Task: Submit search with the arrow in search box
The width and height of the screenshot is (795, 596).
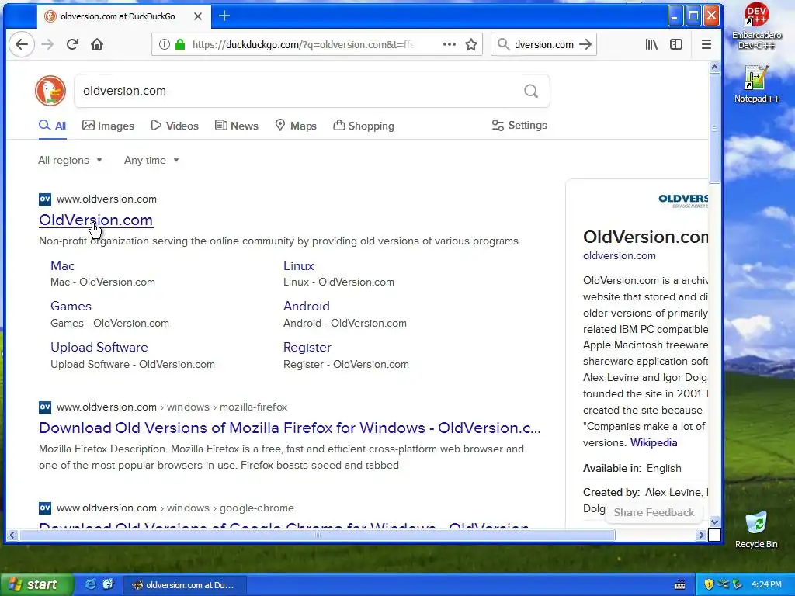Action: tap(585, 44)
